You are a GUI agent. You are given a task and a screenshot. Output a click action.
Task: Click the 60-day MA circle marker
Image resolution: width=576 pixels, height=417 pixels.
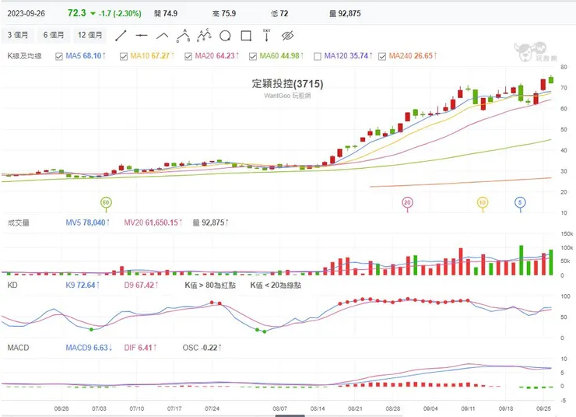point(106,202)
